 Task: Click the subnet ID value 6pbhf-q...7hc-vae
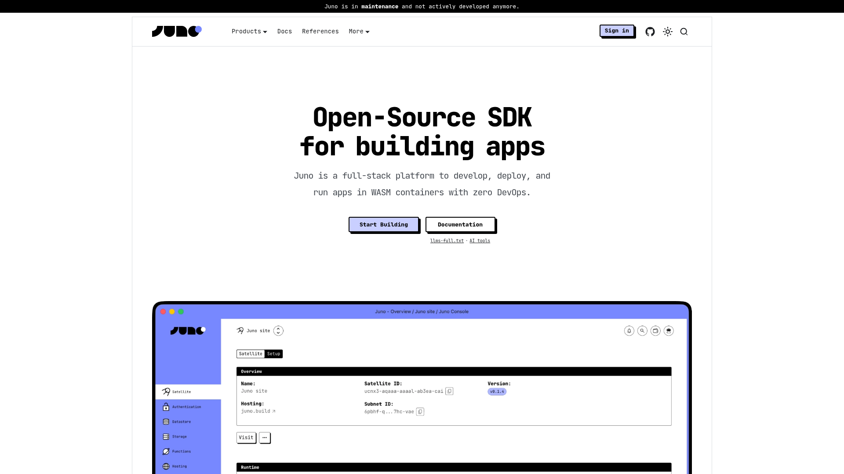(389, 412)
